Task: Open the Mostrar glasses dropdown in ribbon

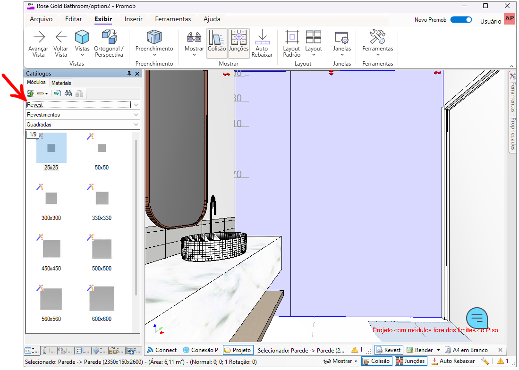Action: [194, 43]
